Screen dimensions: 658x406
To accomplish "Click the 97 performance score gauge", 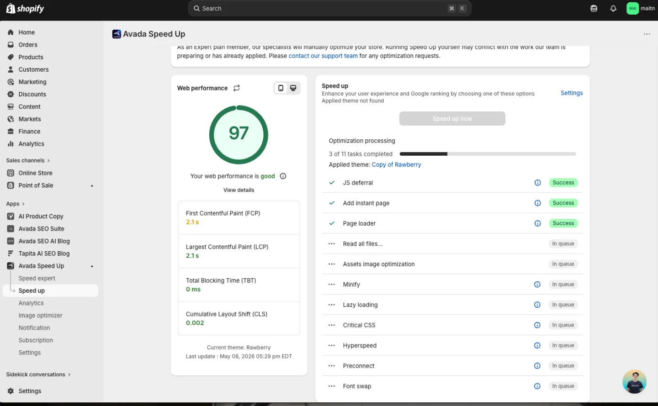I will (239, 135).
